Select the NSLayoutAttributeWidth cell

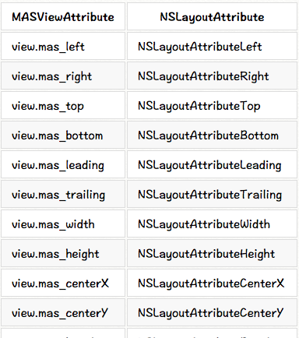click(212, 224)
